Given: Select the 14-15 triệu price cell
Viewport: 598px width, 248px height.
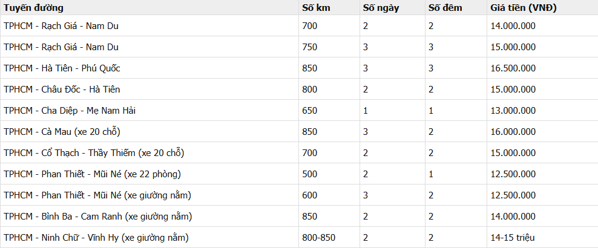Looking at the screenshot, I should coord(513,238).
